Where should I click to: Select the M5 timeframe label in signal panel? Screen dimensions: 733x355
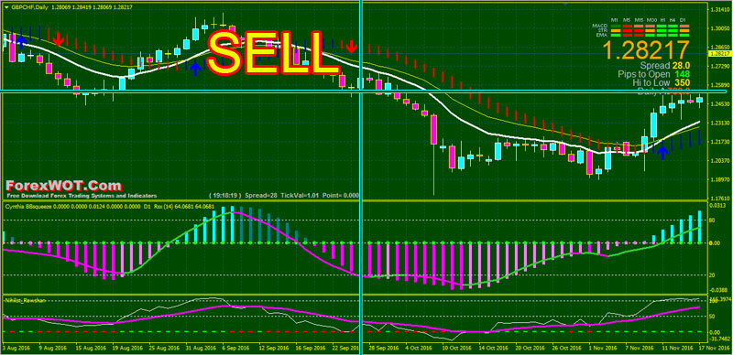627,20
